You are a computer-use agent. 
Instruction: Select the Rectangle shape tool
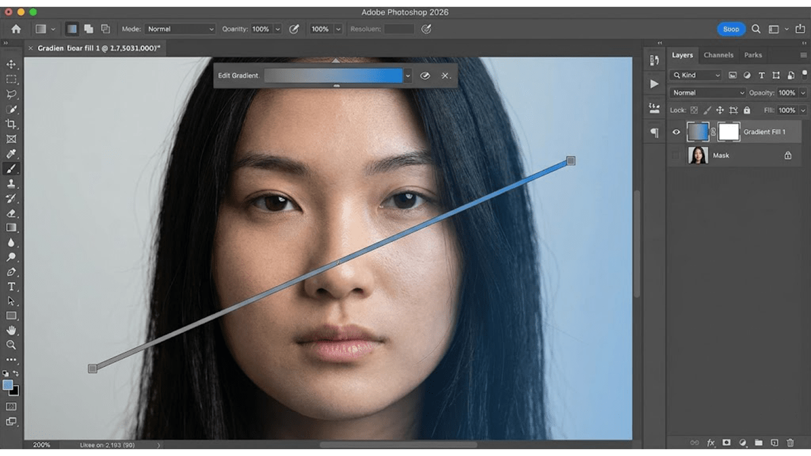pyautogui.click(x=11, y=315)
